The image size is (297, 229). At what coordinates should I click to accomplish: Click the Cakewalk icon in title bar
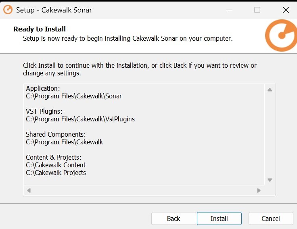(8, 10)
